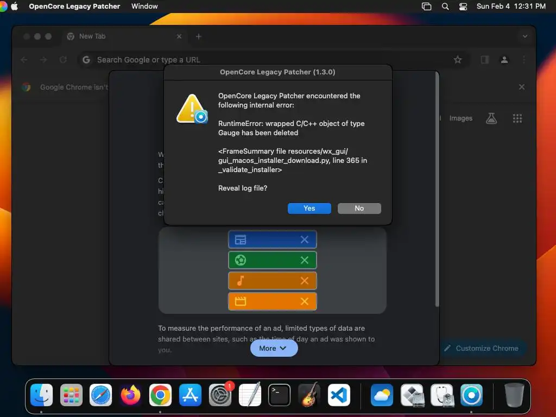Open Chrome's side panel
Screen dimensions: 556x417
click(485, 60)
